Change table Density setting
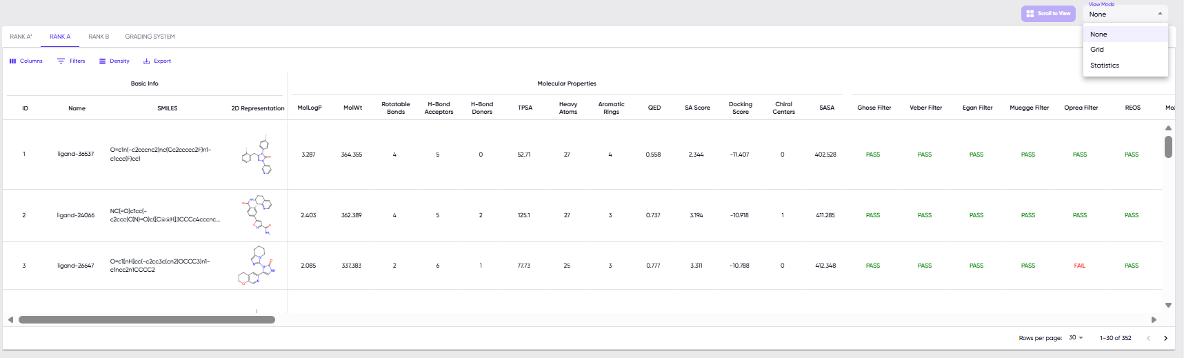The width and height of the screenshot is (1184, 358). (x=114, y=61)
